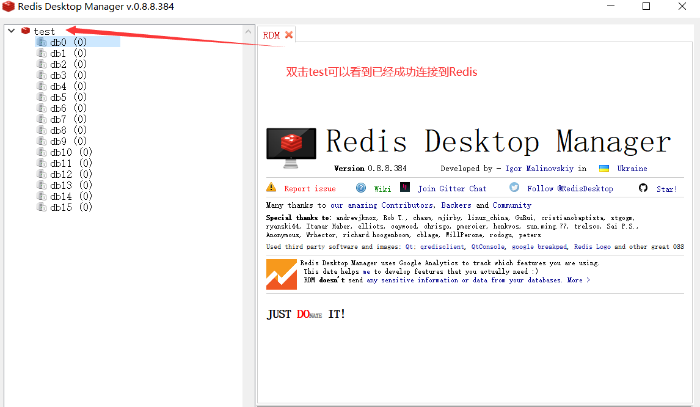Click the database icon for db3
The image size is (700, 407).
[x=42, y=75]
